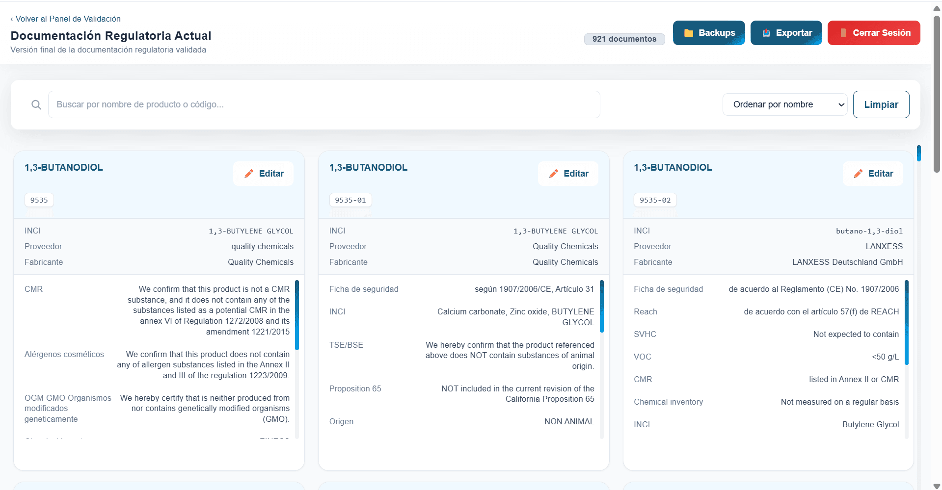Click Origen value NON ANIMAL
This screenshot has width=942, height=490.
pyautogui.click(x=569, y=421)
